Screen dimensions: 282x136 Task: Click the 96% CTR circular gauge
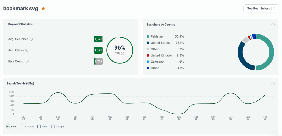pos(120,50)
